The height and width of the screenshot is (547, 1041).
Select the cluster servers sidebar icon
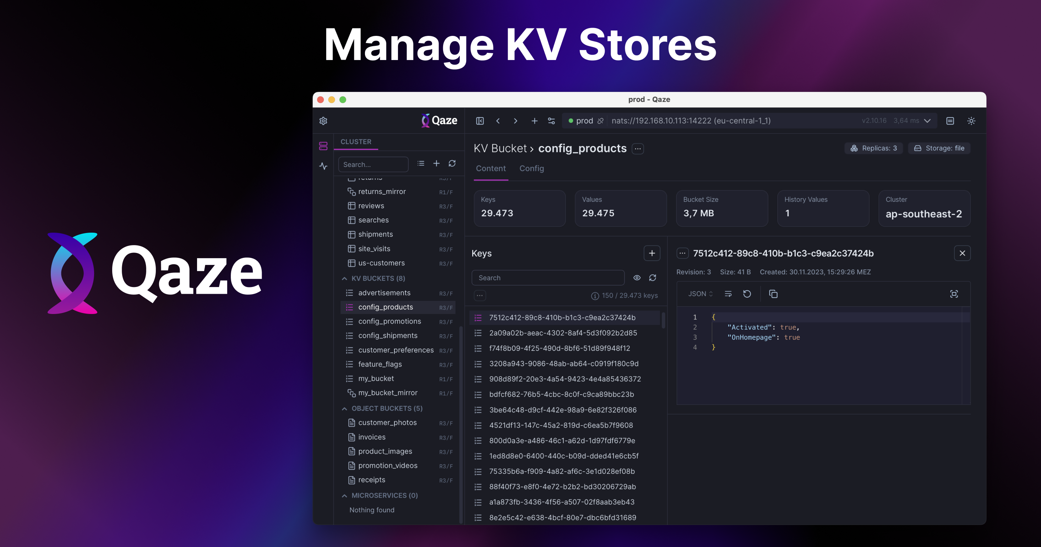tap(323, 146)
